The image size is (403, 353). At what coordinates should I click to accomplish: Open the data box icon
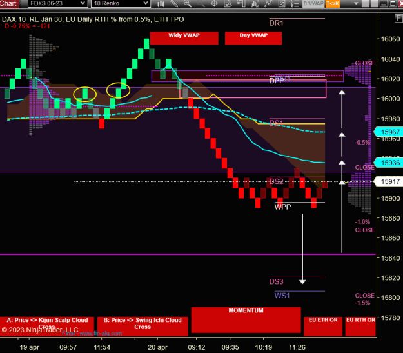click(x=228, y=3)
